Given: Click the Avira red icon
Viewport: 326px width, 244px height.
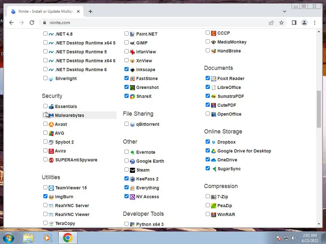Looking at the screenshot, I should [x=51, y=151].
